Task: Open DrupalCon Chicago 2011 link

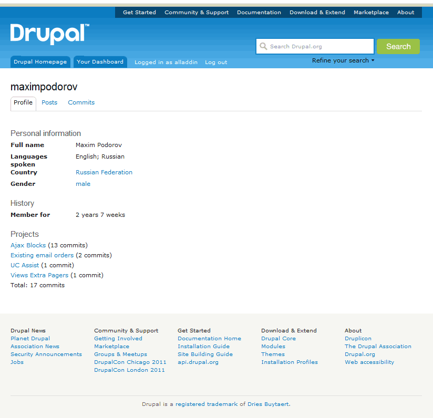Action: point(130,362)
